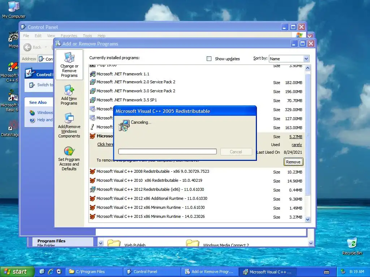This screenshot has width=370, height=277.
Task: Open Add/Remove Windows Components
Action: 69,125
